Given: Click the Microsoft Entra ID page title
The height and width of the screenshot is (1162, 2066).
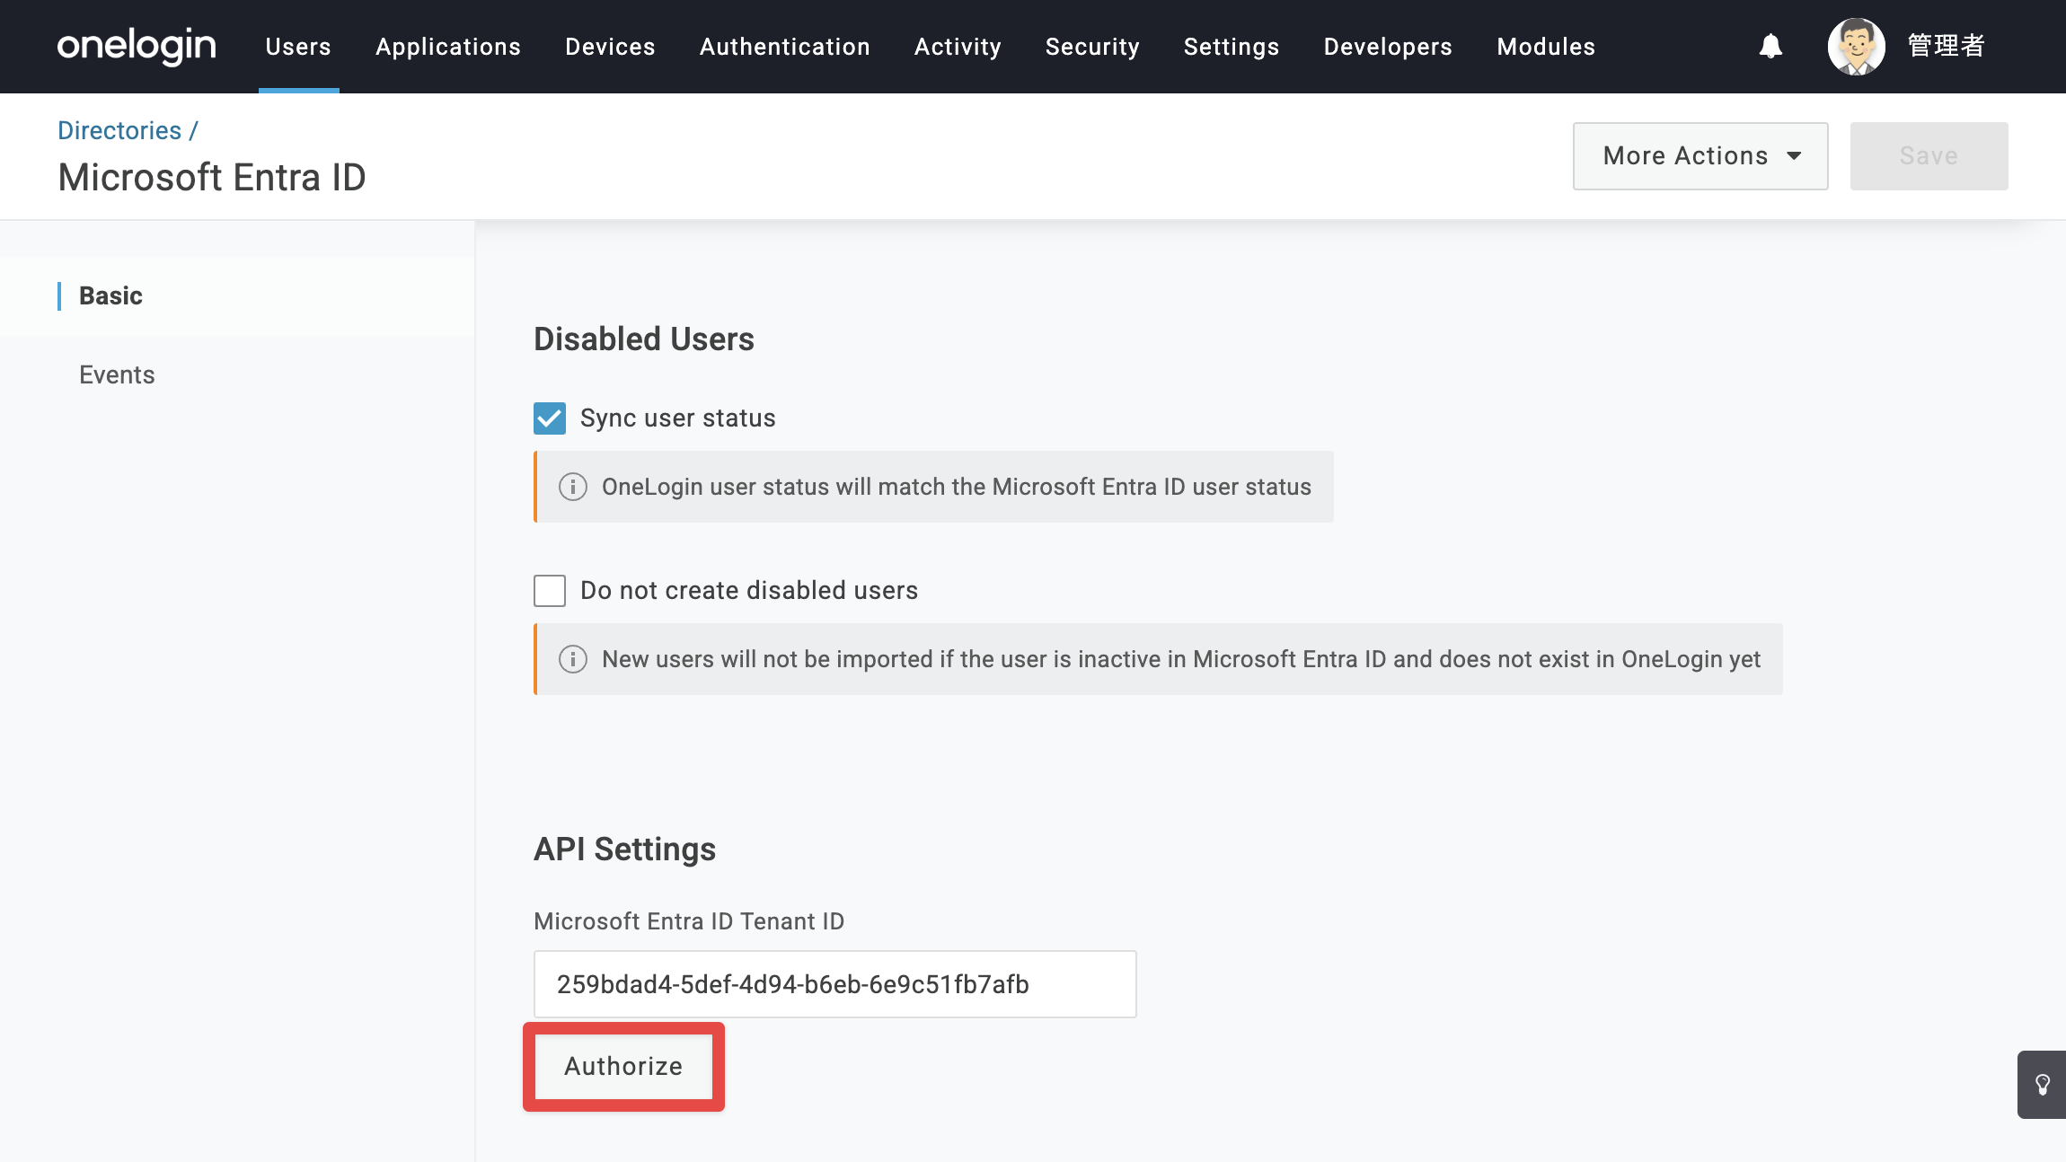Looking at the screenshot, I should click(x=212, y=178).
